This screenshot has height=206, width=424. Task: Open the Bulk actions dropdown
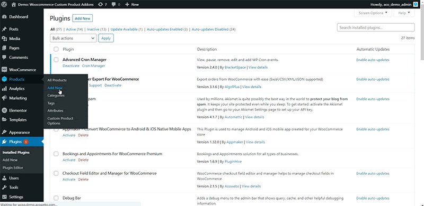[73, 38]
